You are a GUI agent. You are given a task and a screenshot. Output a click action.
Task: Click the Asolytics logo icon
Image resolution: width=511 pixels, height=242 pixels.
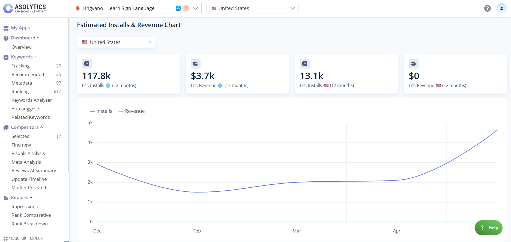click(8, 8)
